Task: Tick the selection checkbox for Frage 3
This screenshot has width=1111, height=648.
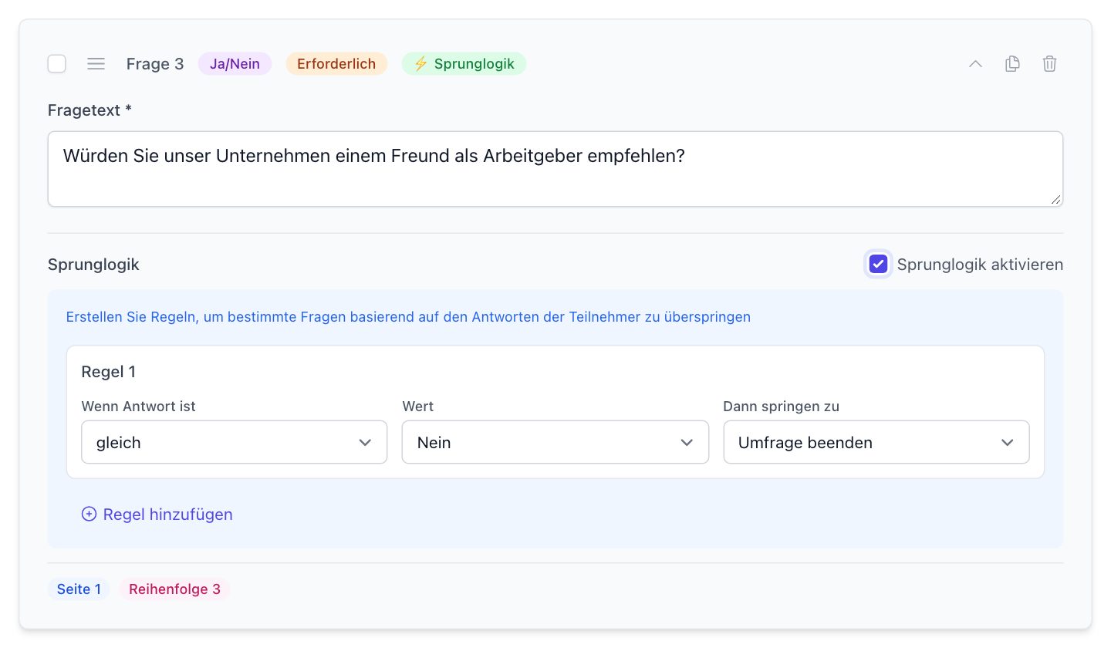Action: click(x=57, y=64)
